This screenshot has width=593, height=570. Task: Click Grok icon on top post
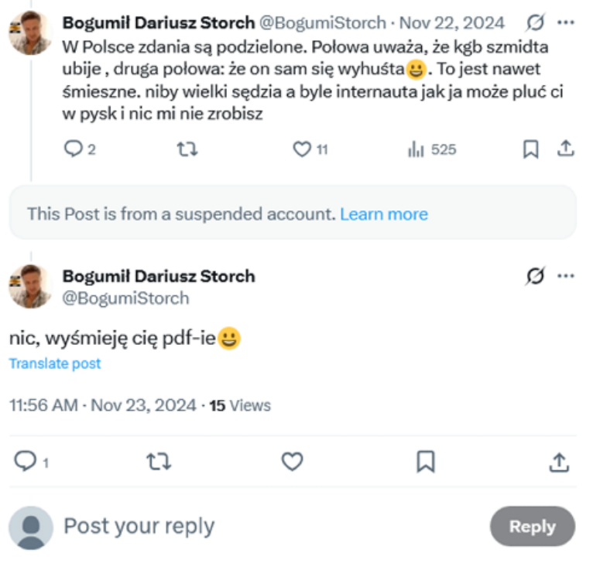coord(535,22)
